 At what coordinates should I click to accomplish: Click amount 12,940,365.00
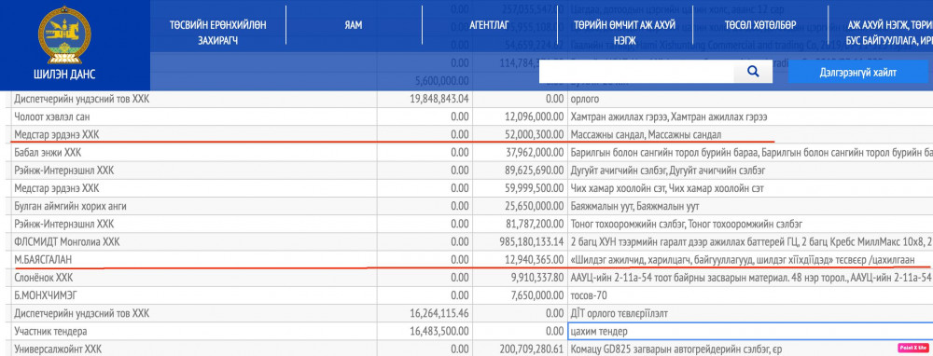tap(534, 260)
